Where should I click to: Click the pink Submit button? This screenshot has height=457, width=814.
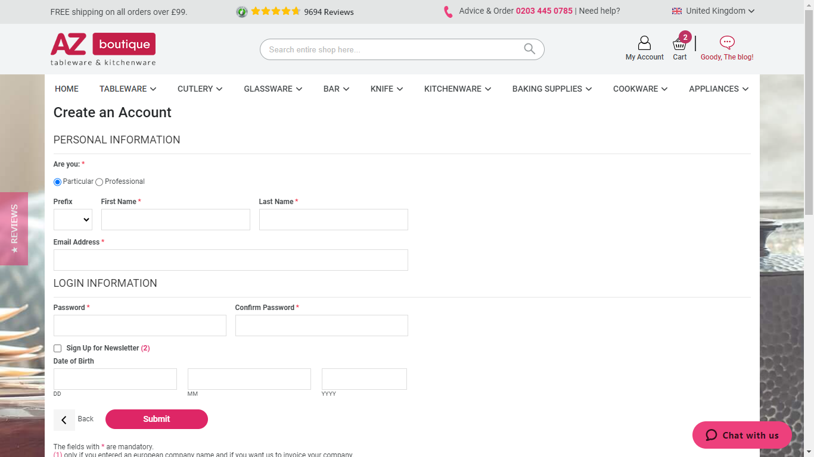tap(157, 419)
